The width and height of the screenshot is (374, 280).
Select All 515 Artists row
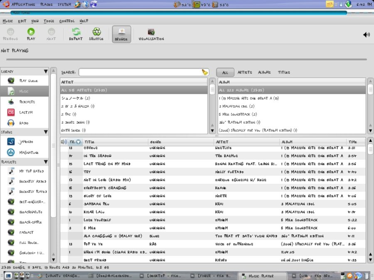click(134, 90)
